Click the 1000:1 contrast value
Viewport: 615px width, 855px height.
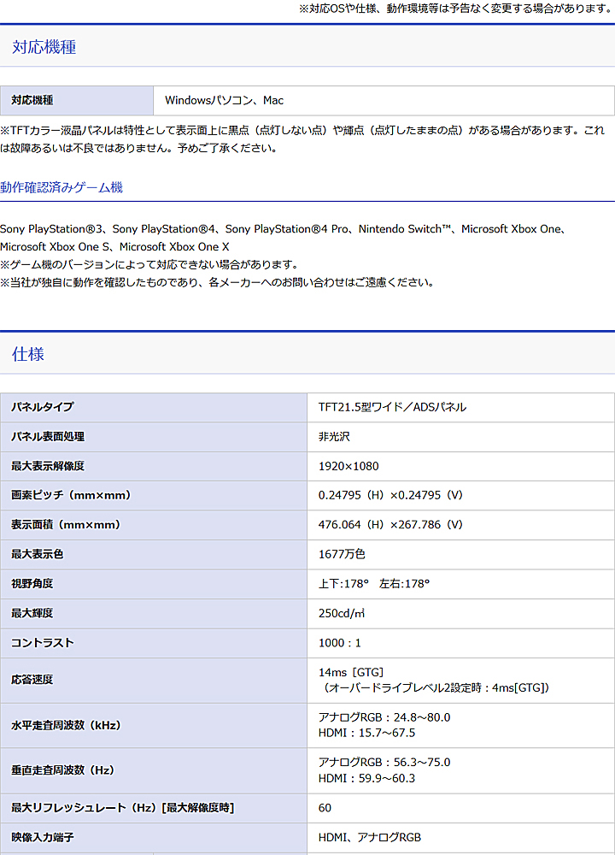(x=340, y=643)
